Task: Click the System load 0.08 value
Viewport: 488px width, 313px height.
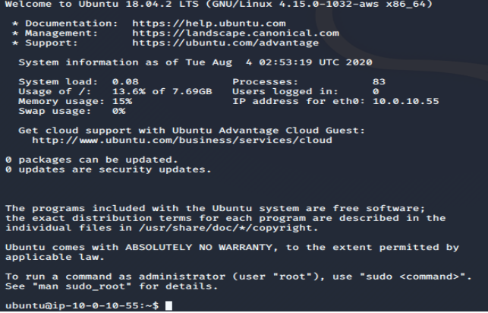Action: point(125,82)
